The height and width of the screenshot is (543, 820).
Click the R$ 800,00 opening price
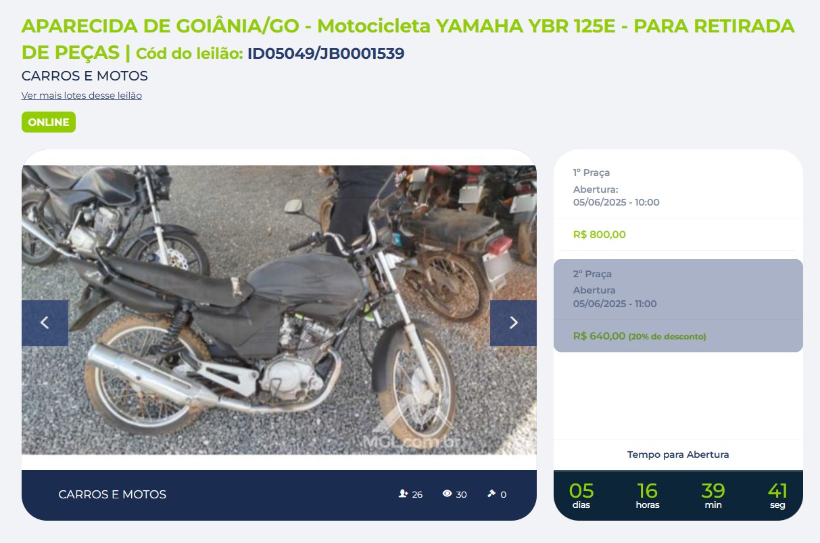(600, 235)
